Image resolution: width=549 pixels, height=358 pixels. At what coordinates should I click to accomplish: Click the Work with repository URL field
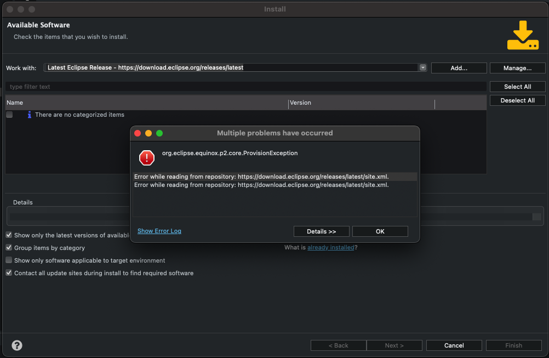[x=231, y=67]
